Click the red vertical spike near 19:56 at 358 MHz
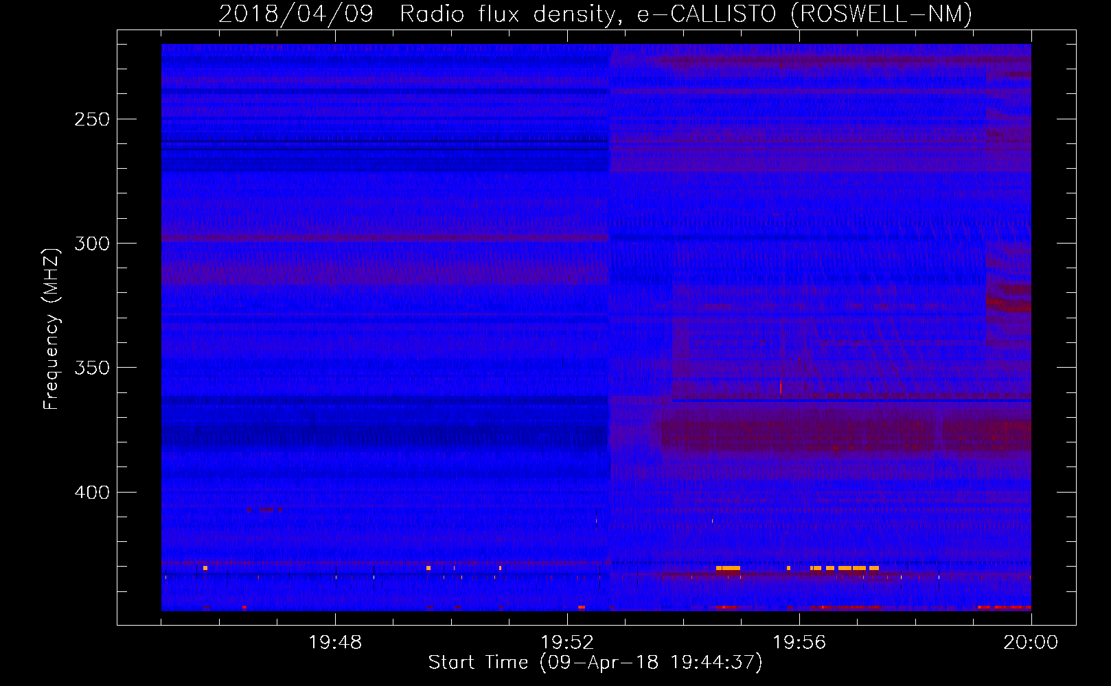The image size is (1111, 686). 781,387
